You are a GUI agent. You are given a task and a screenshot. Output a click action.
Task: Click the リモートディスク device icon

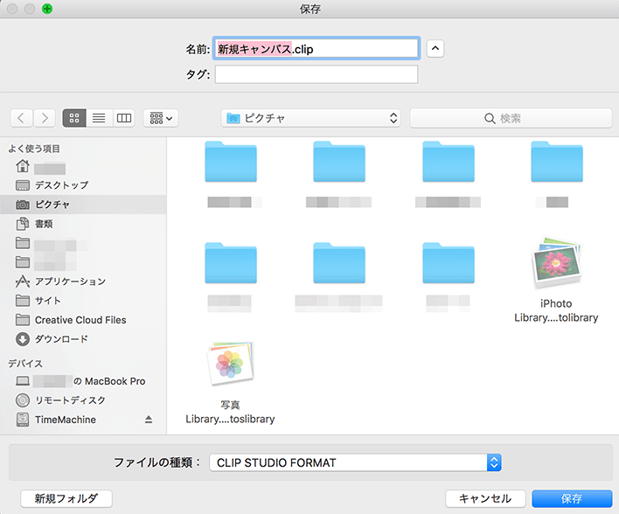click(x=23, y=400)
